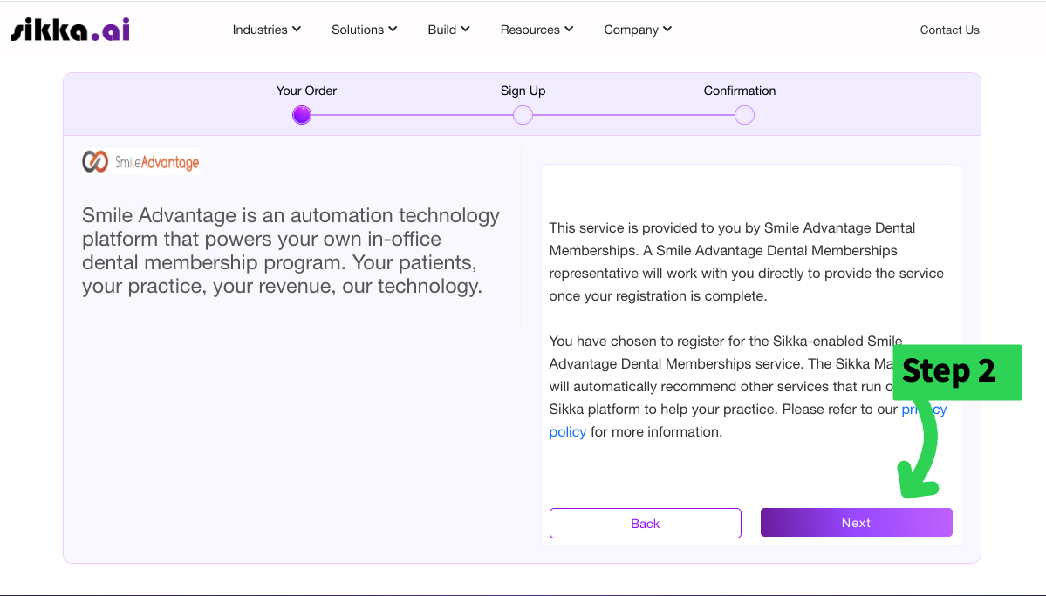
Task: Click the sikka.ai logo
Action: click(x=70, y=30)
